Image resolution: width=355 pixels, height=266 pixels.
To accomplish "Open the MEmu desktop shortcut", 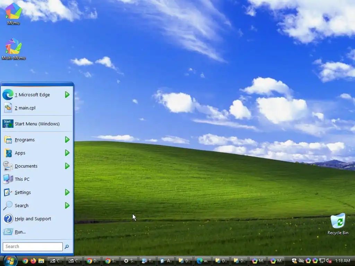I will tap(14, 14).
